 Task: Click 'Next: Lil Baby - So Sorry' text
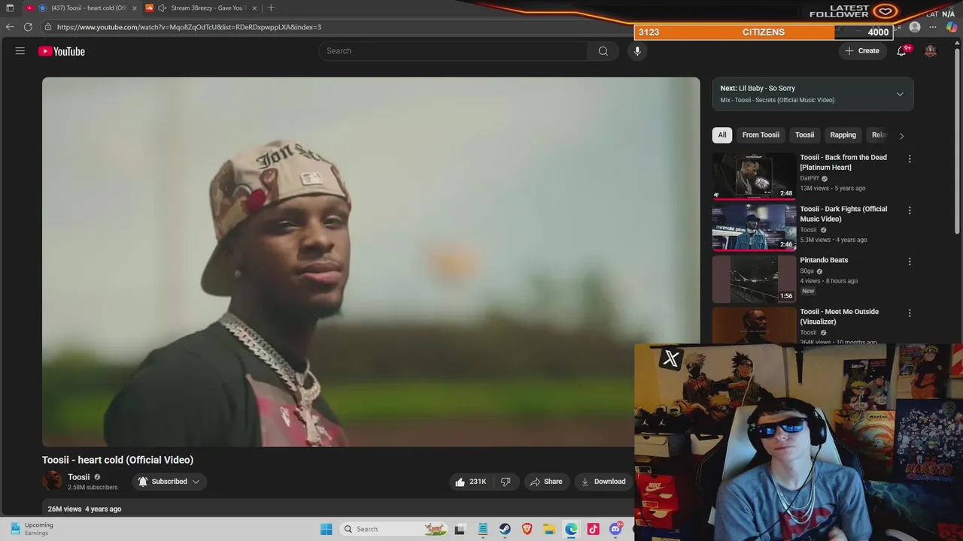pos(758,88)
